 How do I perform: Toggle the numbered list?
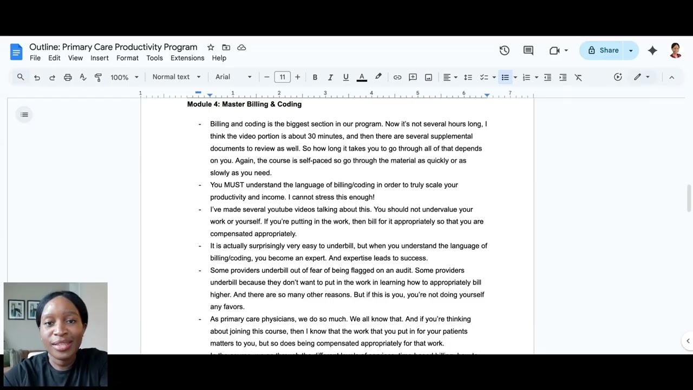526,77
